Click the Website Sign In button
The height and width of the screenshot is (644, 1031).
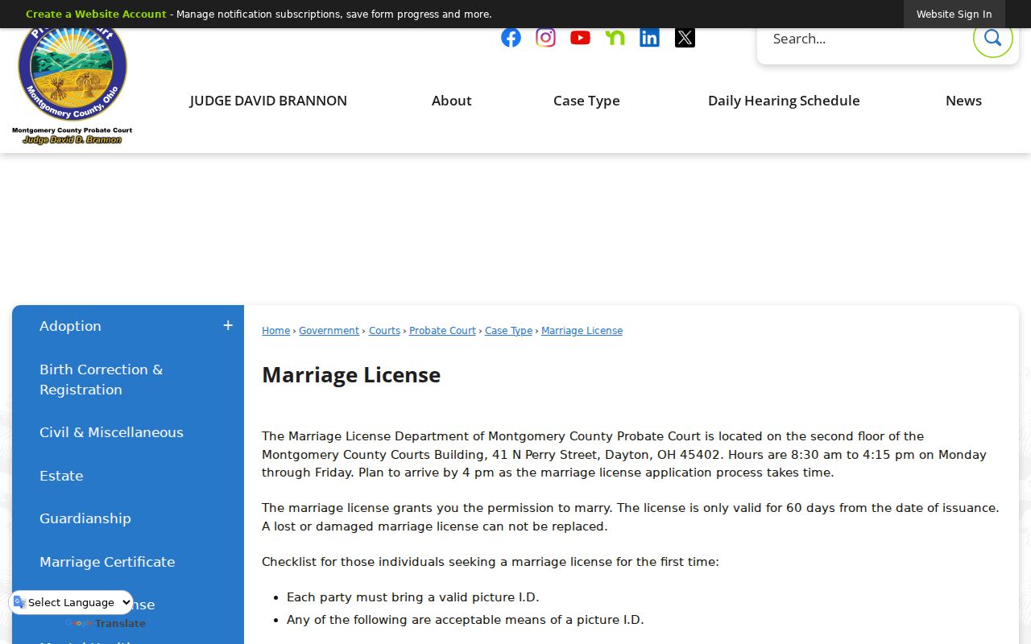[954, 14]
